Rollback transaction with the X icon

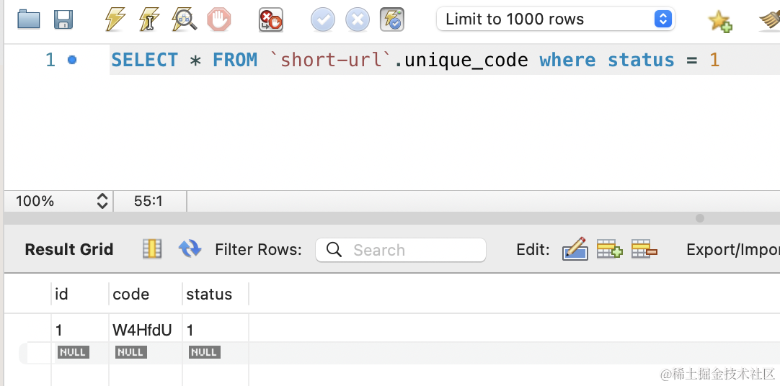[x=358, y=19]
